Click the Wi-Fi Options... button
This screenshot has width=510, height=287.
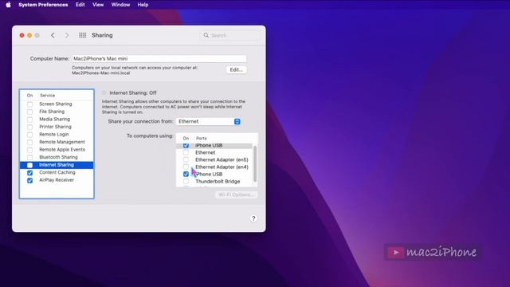point(236,195)
